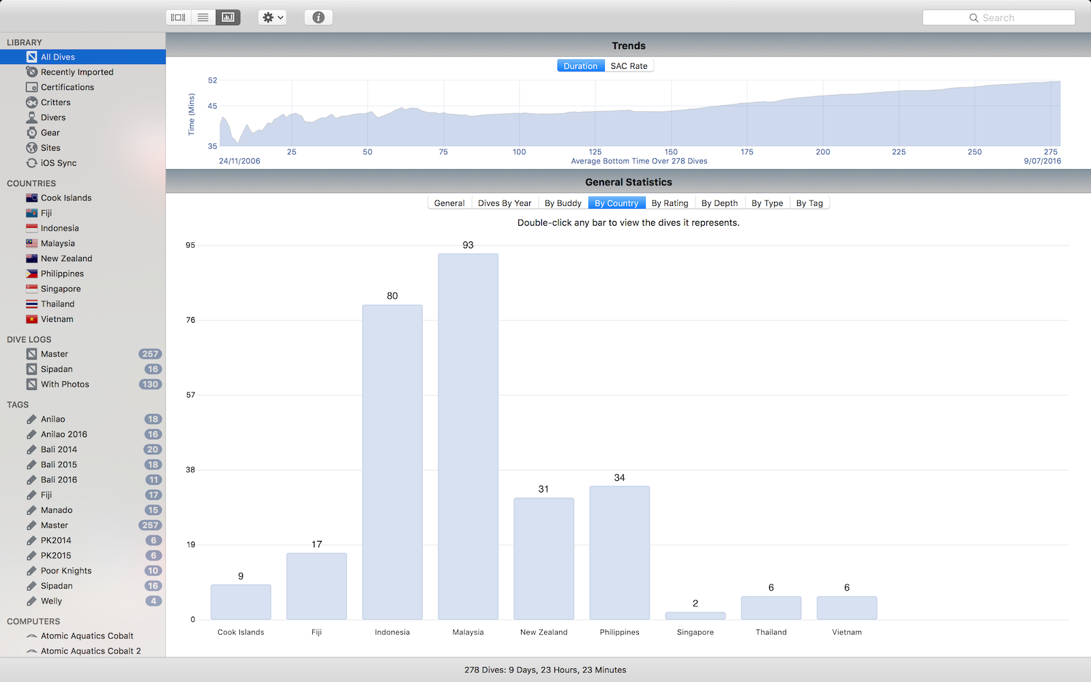This screenshot has width=1091, height=682.
Task: Switch to list view
Action: (203, 18)
